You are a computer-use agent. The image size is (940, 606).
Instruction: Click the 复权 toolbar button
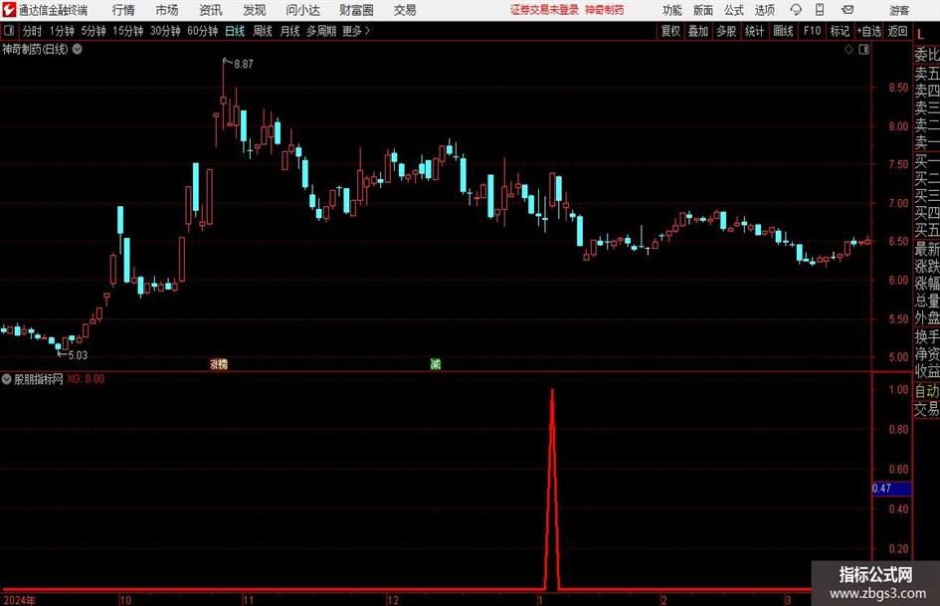(x=670, y=31)
